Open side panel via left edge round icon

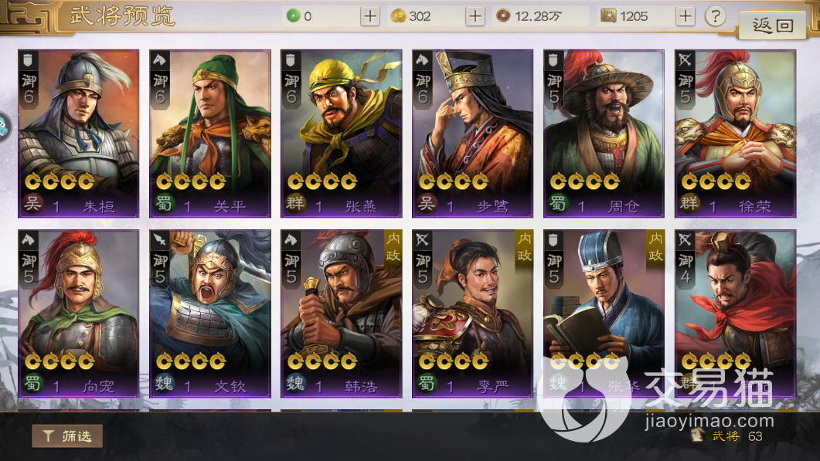(x=3, y=127)
